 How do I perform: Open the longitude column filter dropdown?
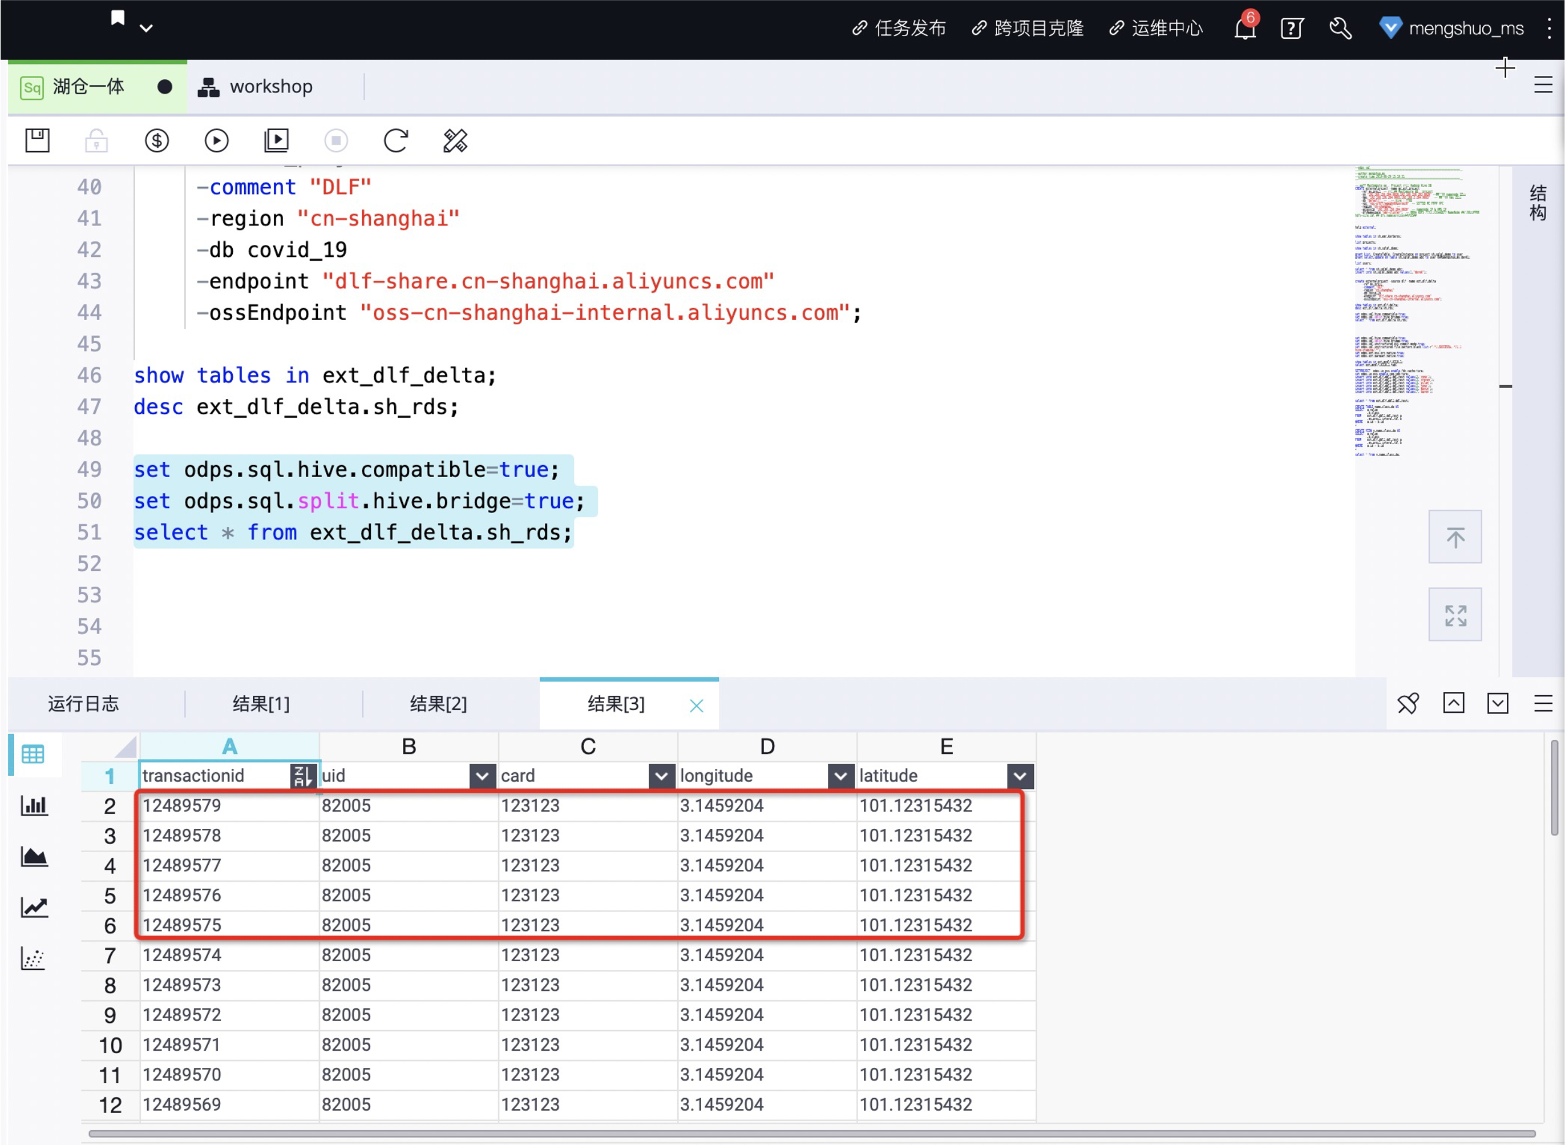840,776
